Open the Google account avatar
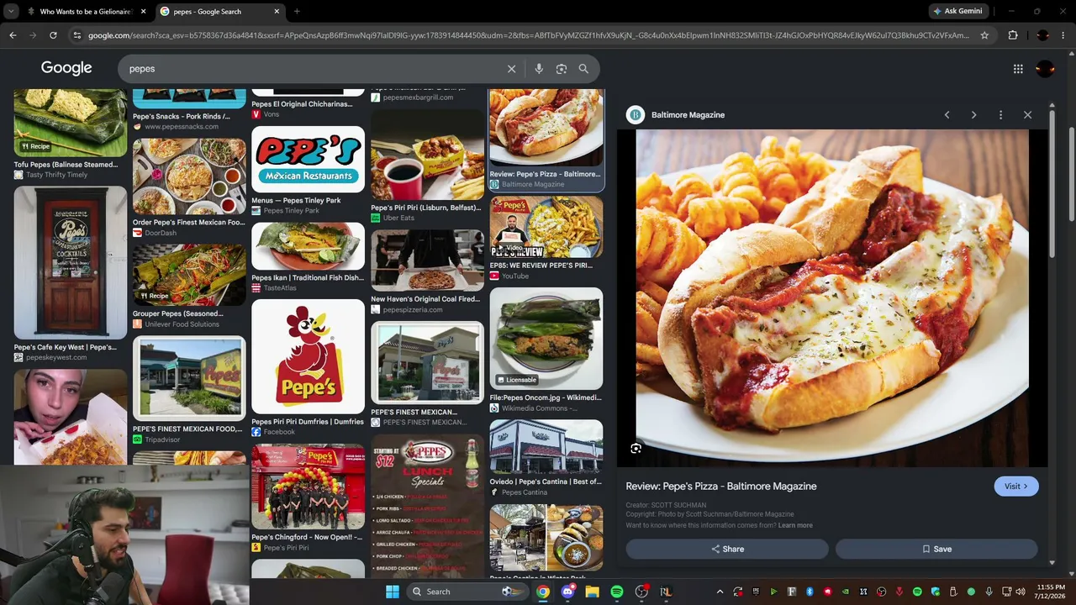This screenshot has width=1076, height=605. (x=1045, y=69)
